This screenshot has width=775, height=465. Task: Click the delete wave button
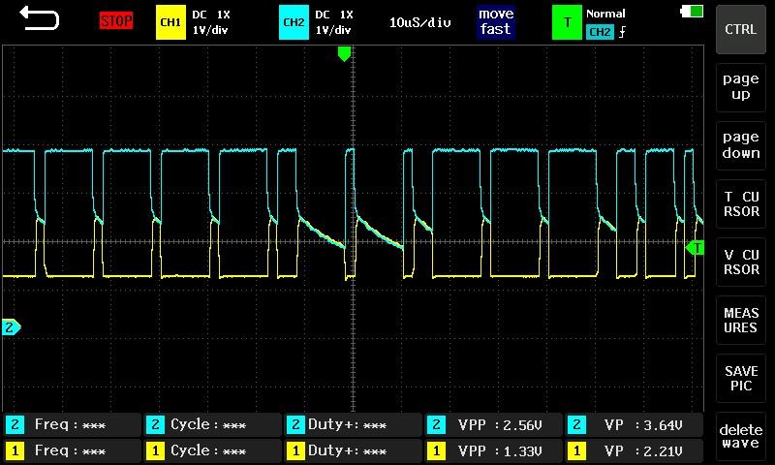pyautogui.click(x=740, y=436)
